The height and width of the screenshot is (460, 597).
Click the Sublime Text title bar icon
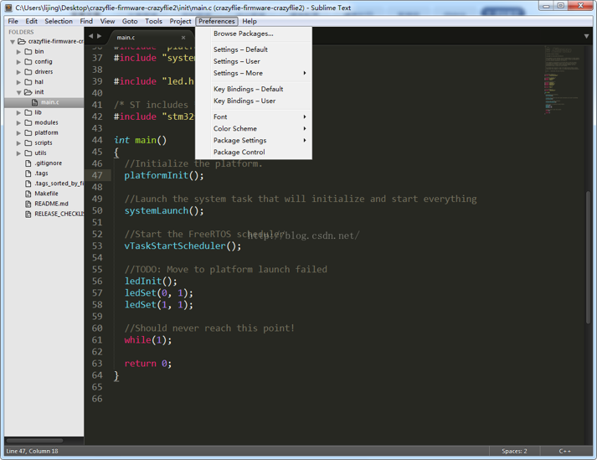pyautogui.click(x=8, y=8)
